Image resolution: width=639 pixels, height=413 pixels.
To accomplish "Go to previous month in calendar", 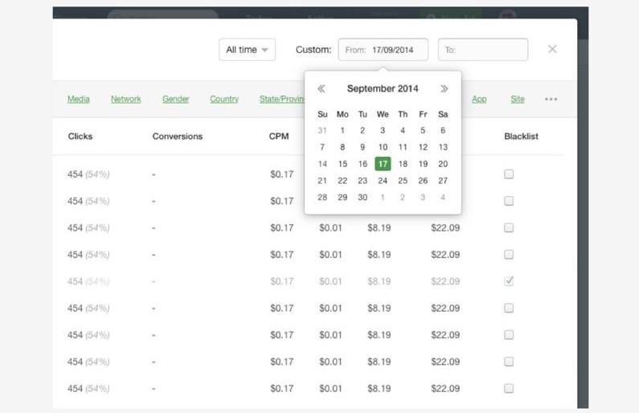I will click(322, 89).
